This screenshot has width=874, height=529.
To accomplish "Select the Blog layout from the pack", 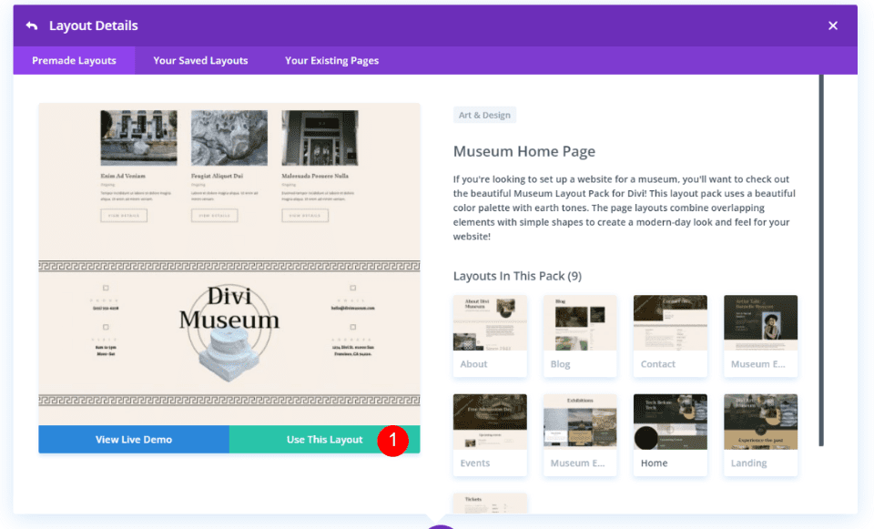I will [x=580, y=336].
